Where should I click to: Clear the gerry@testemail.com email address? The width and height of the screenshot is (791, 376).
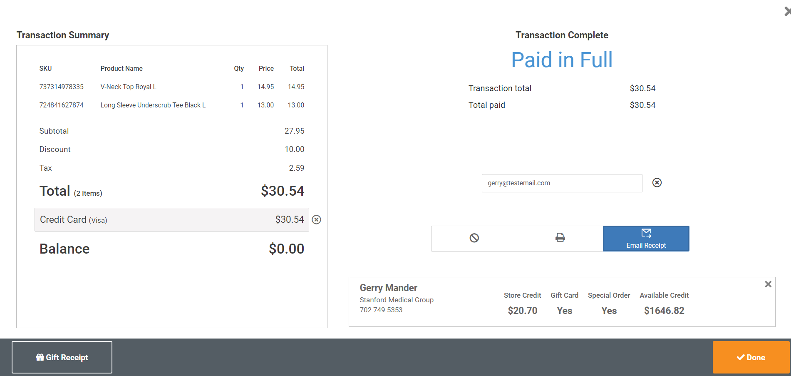click(x=657, y=183)
